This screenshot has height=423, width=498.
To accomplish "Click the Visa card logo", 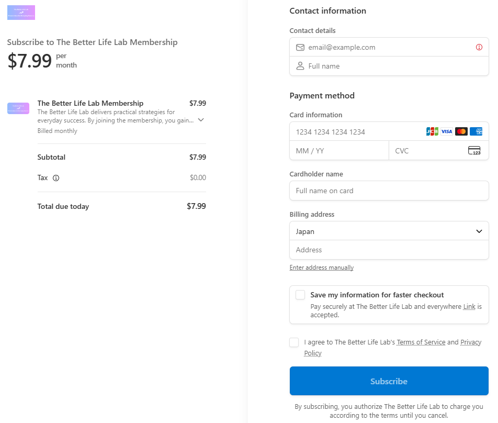I will 447,132.
